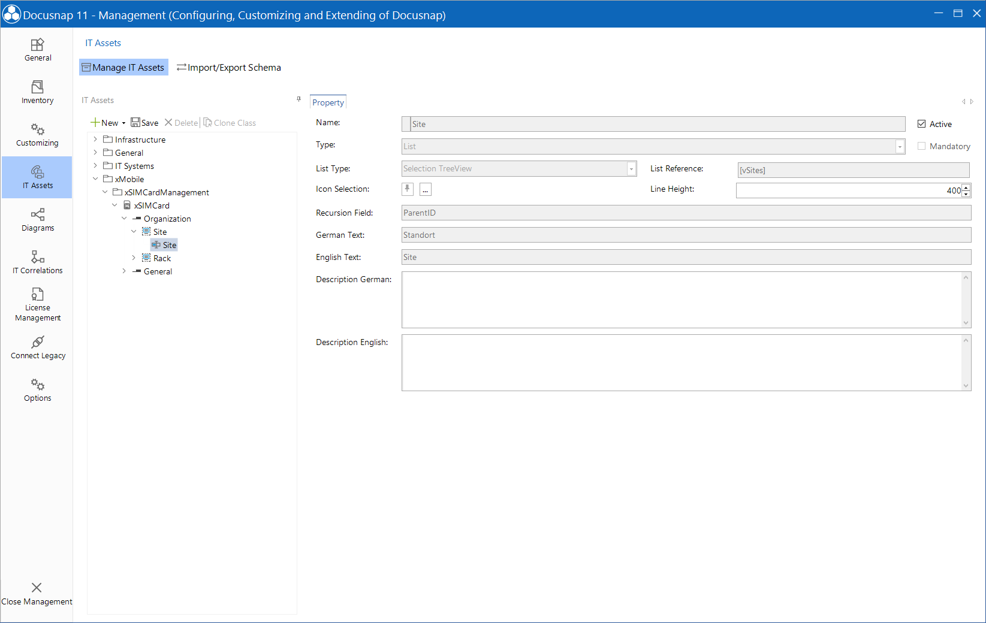
Task: Click the icon browse ellipsis button
Action: click(x=426, y=190)
